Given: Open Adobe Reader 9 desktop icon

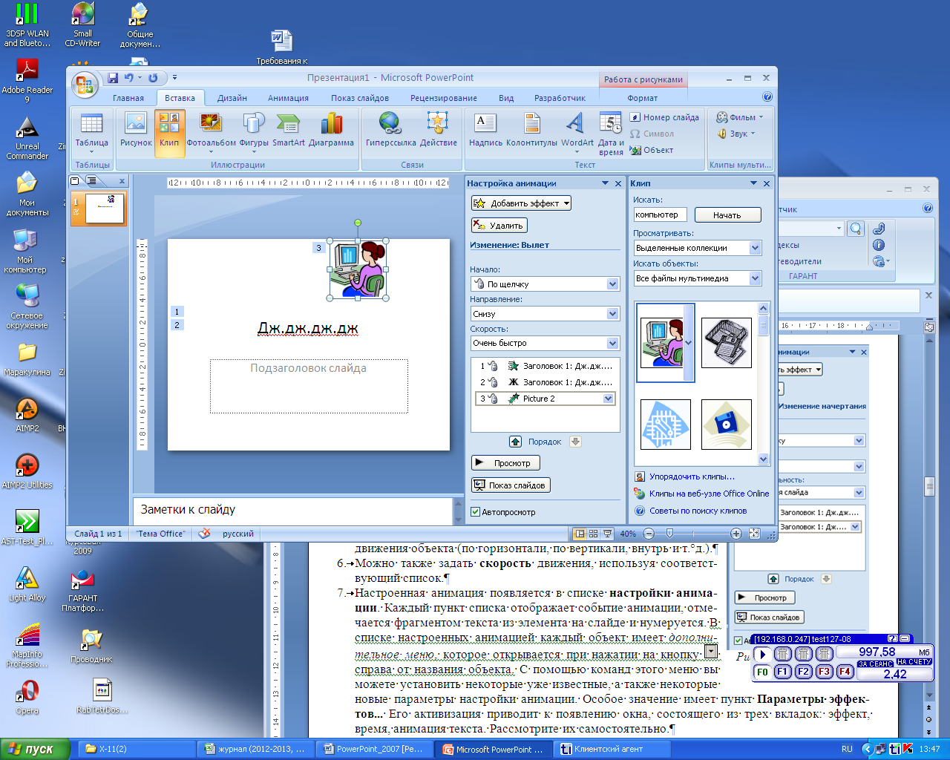Looking at the screenshot, I should [x=27, y=81].
